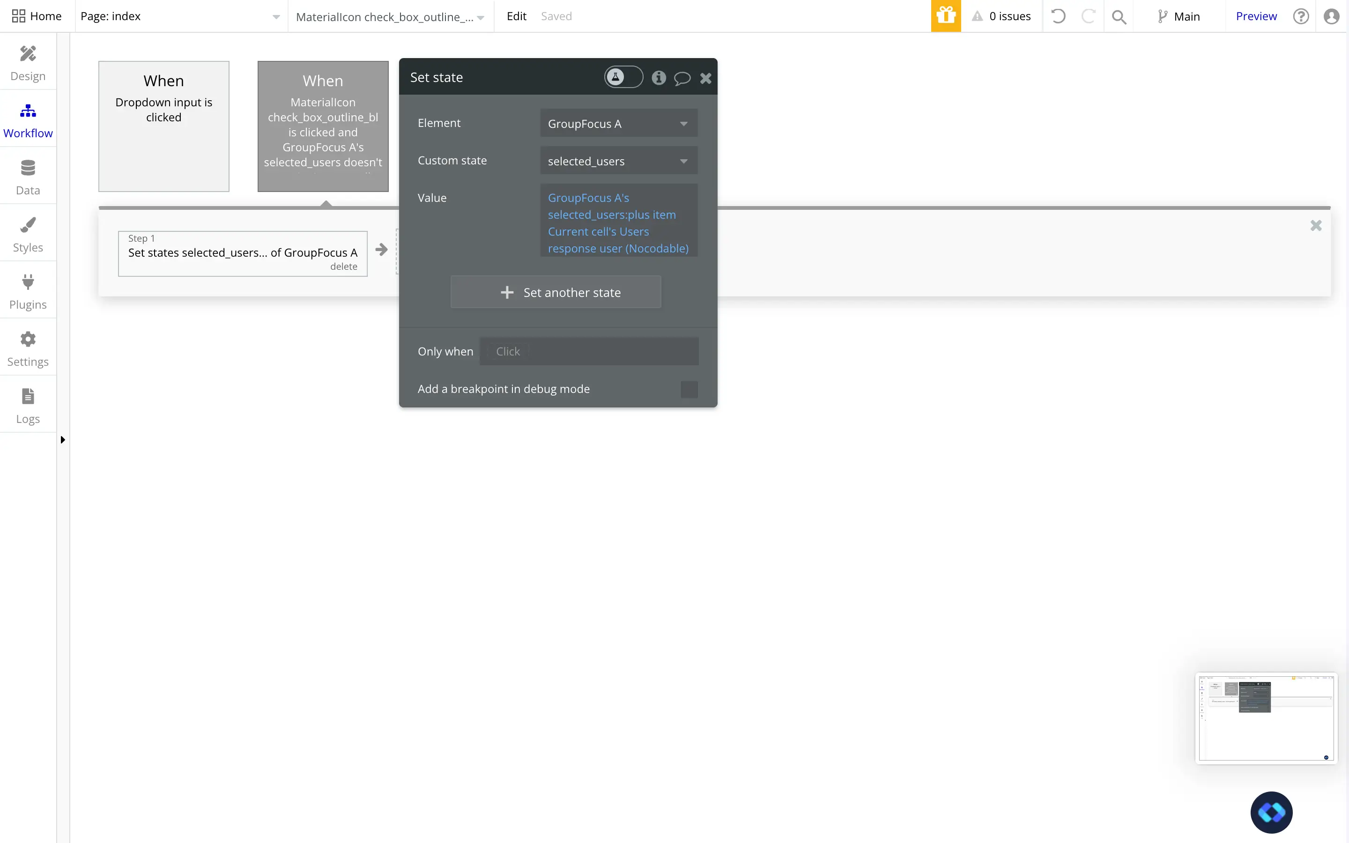
Task: Open the chat widget bubble icon
Action: [x=1271, y=812]
